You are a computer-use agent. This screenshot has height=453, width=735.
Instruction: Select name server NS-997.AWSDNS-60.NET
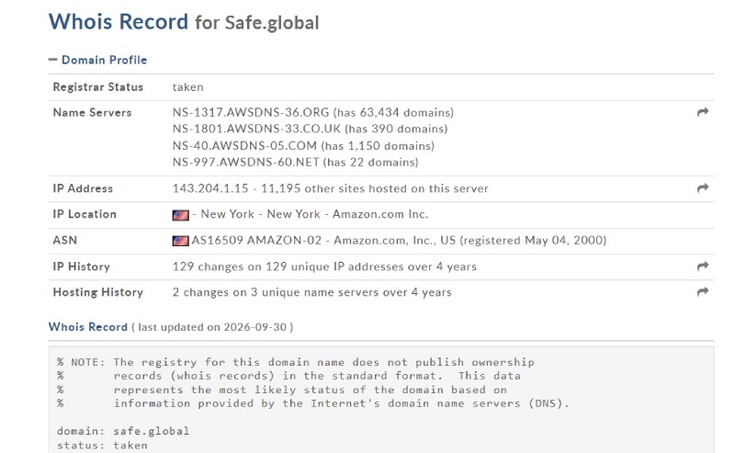tap(246, 163)
